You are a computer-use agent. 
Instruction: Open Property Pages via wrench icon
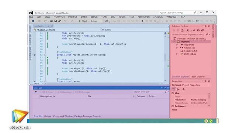tap(184, 89)
